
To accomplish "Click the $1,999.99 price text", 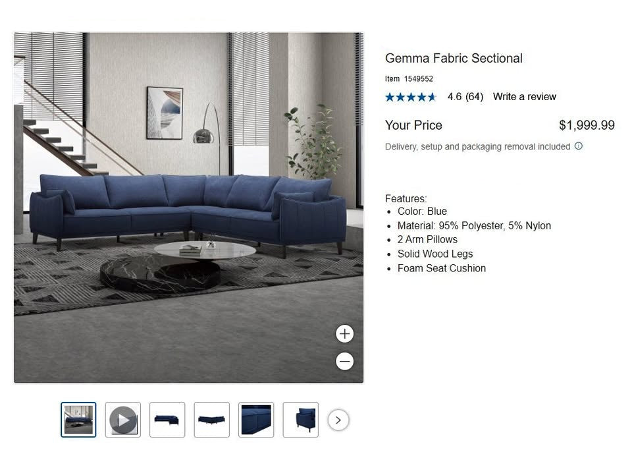I will 587,125.
